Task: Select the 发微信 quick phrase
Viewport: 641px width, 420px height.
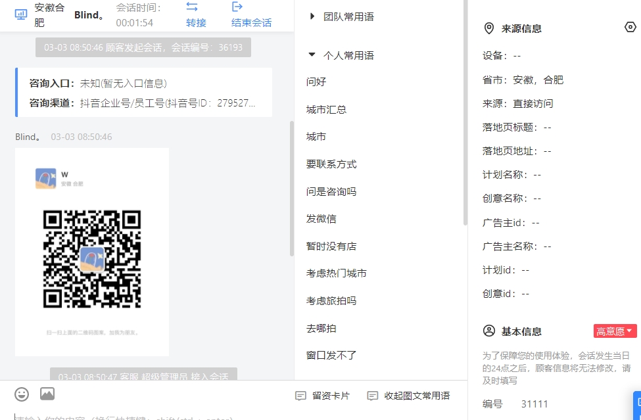Action: pos(321,219)
